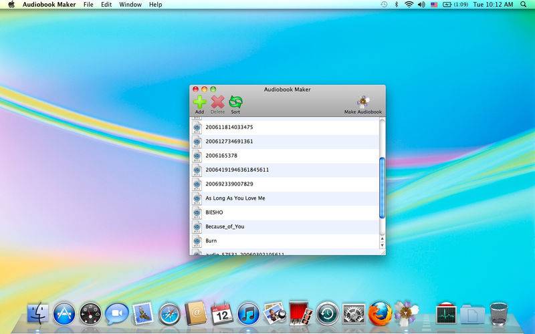The height and width of the screenshot is (334, 535).
Task: Click the blue vertical scrollbar thumb
Action: pyautogui.click(x=382, y=188)
